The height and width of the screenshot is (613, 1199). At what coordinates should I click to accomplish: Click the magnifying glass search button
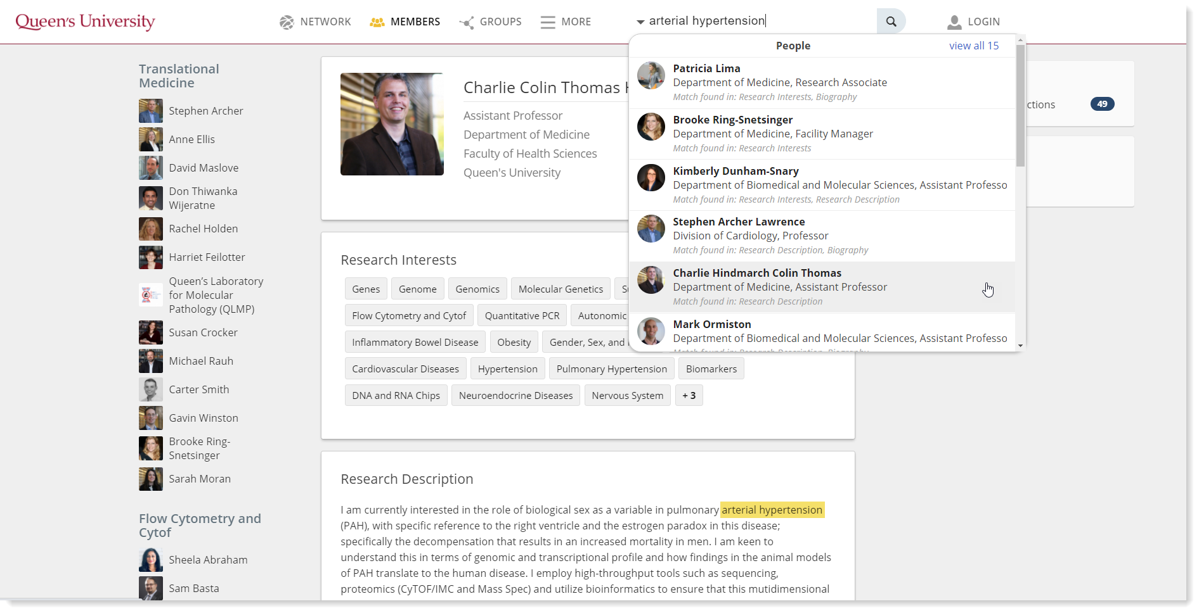(891, 22)
